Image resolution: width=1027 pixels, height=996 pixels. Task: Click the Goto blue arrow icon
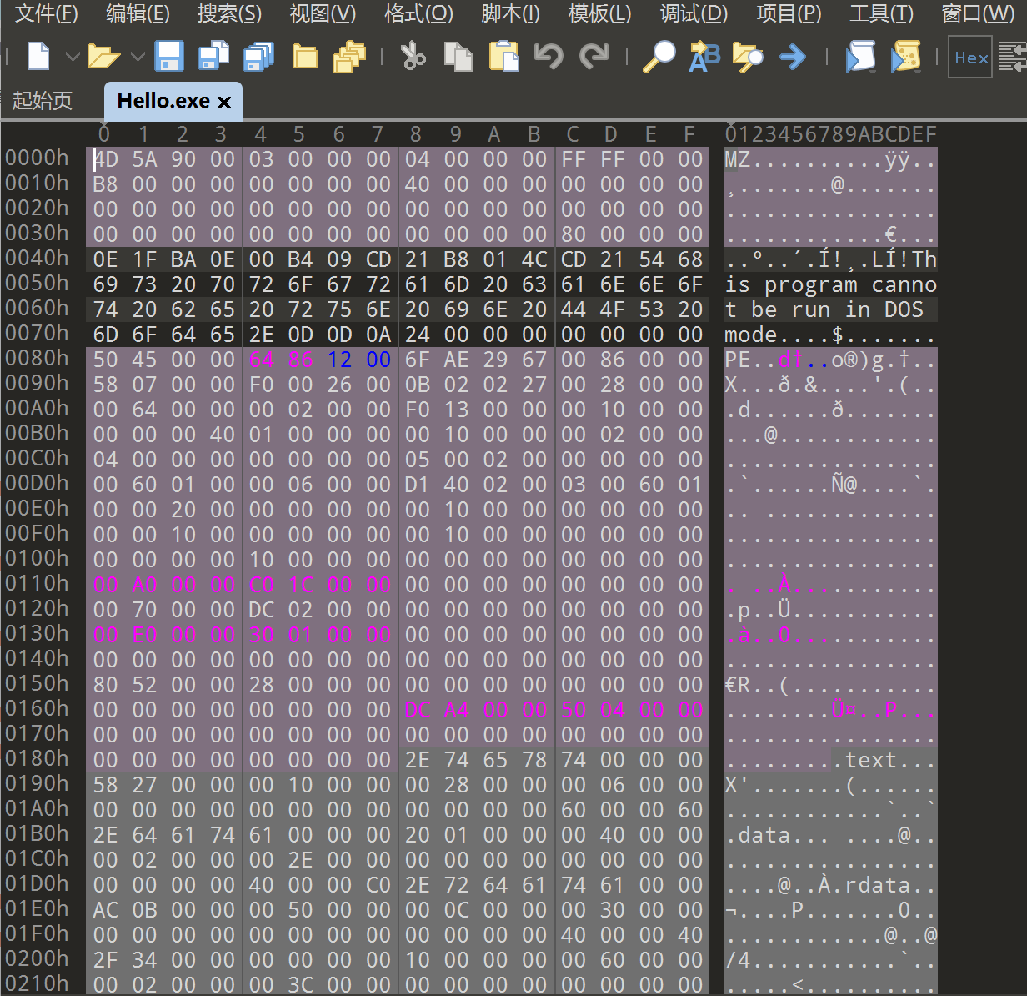[x=793, y=57]
